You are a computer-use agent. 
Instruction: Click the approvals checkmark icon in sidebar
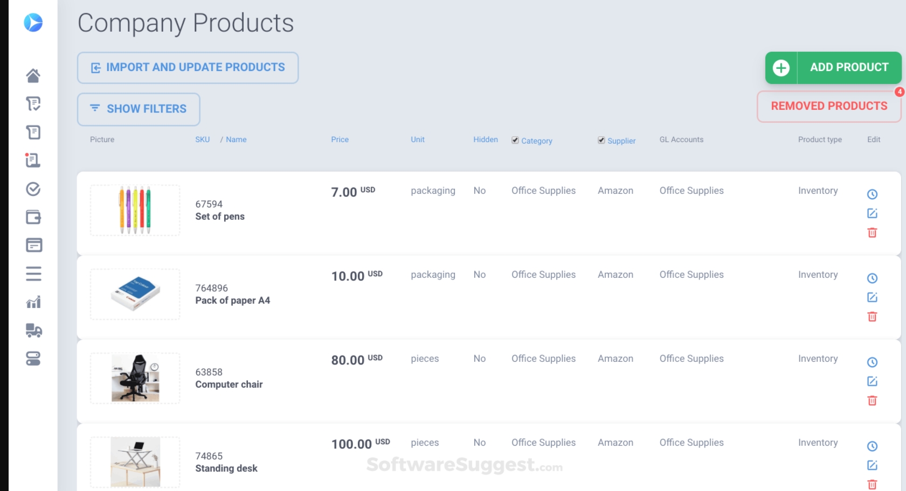pos(33,189)
